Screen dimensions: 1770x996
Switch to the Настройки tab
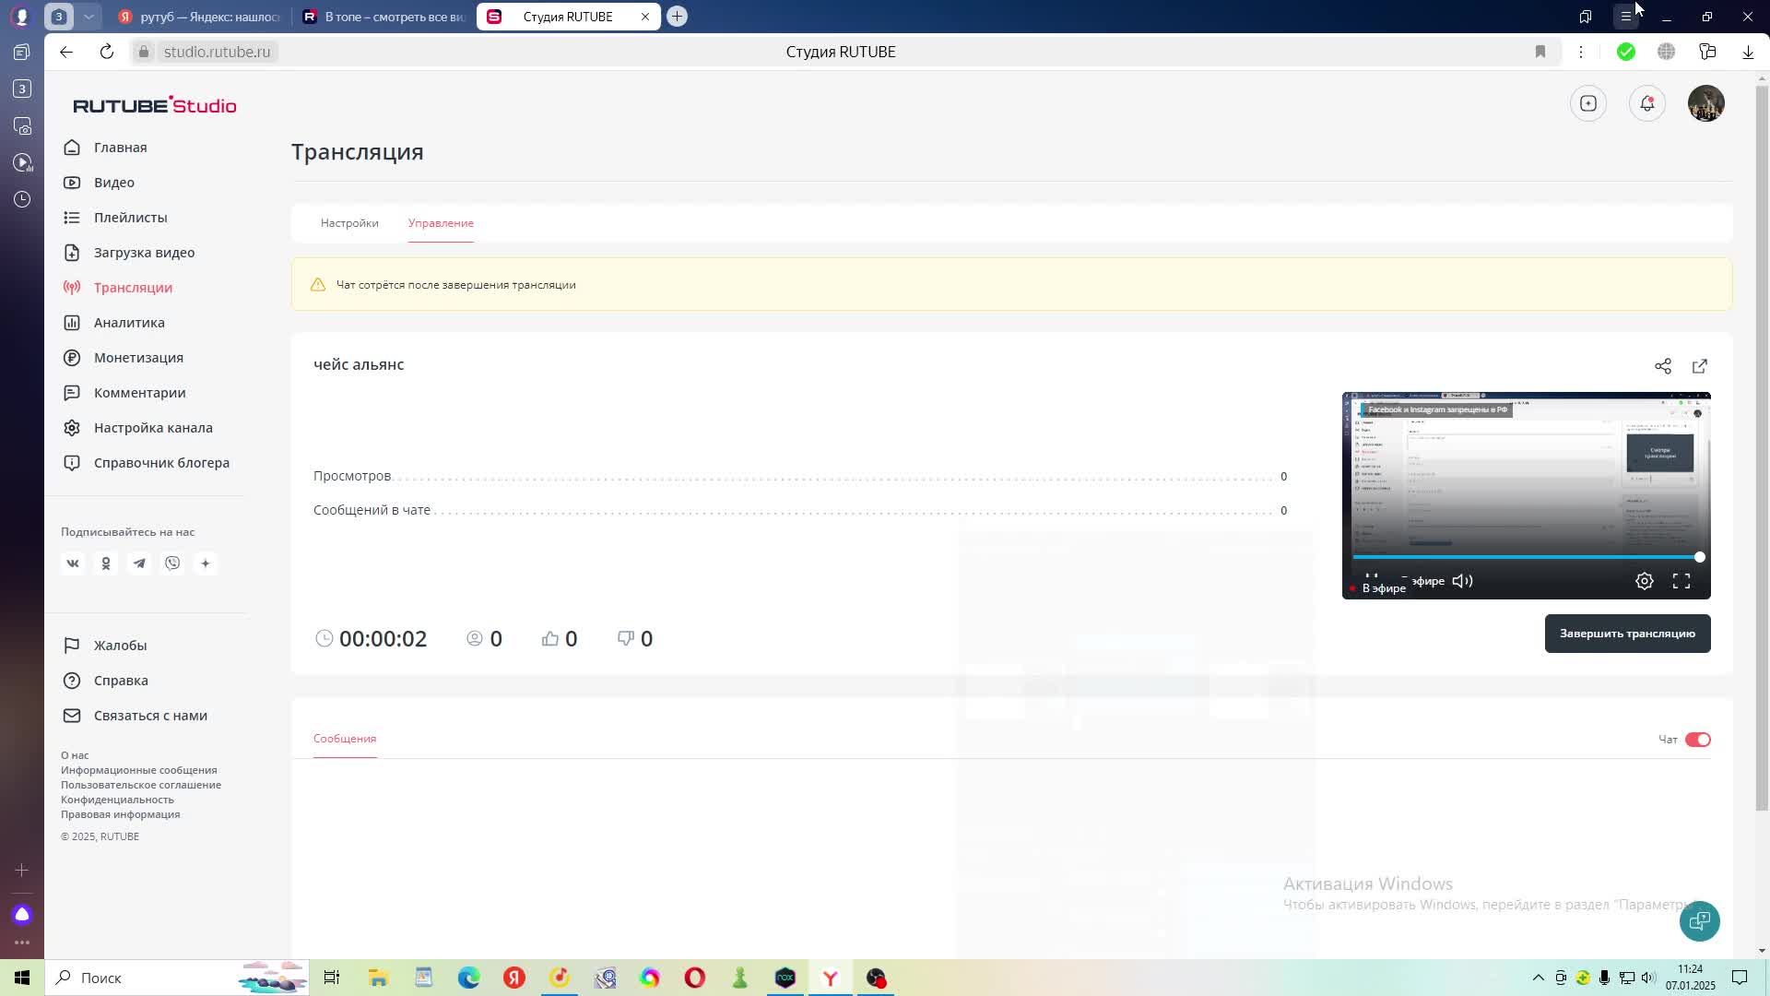(x=349, y=223)
